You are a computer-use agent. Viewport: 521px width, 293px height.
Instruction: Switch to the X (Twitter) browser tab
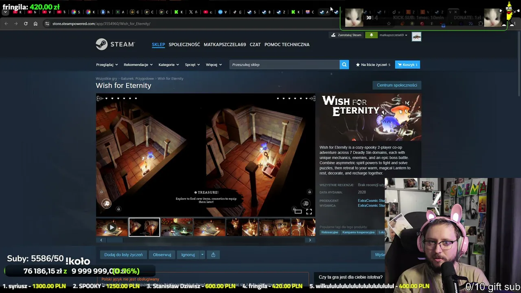[x=193, y=12]
